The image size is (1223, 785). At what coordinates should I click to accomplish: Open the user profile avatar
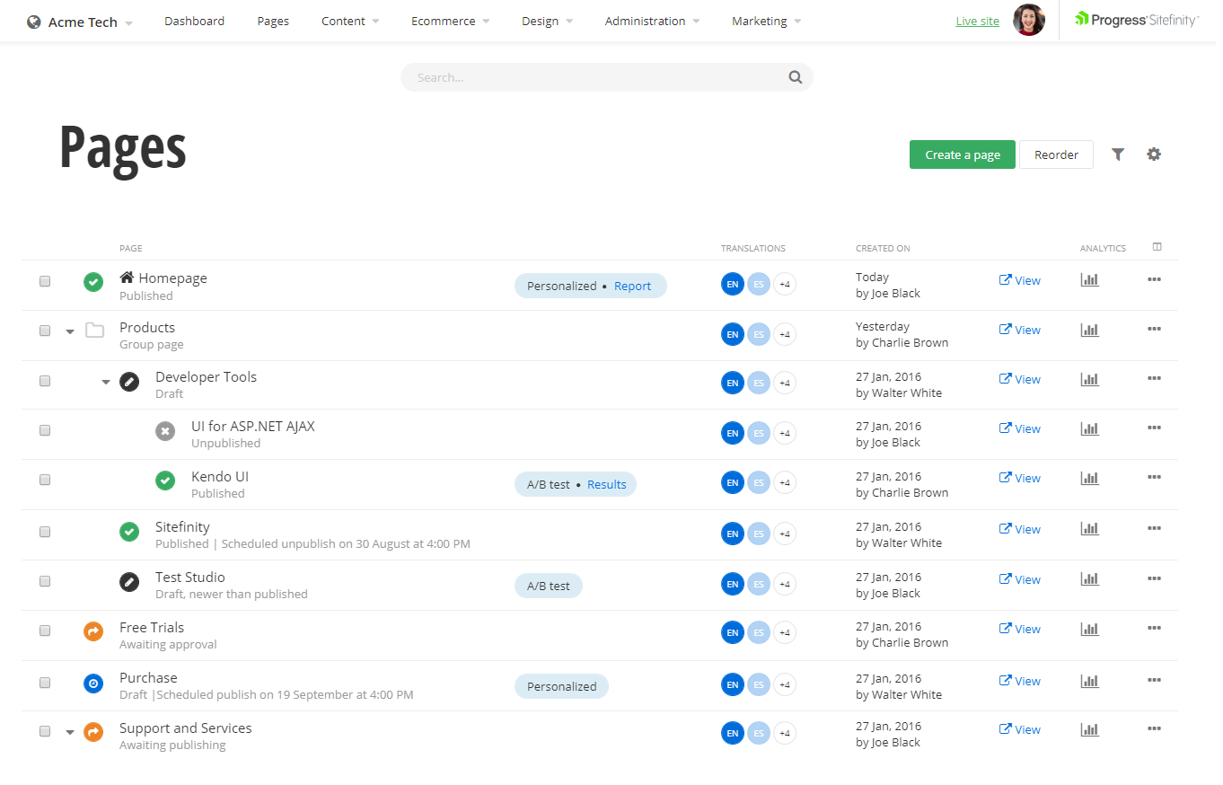click(x=1029, y=20)
